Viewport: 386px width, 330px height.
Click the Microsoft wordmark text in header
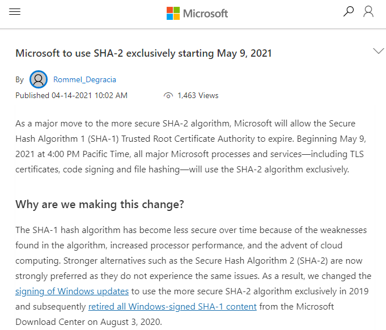205,13
